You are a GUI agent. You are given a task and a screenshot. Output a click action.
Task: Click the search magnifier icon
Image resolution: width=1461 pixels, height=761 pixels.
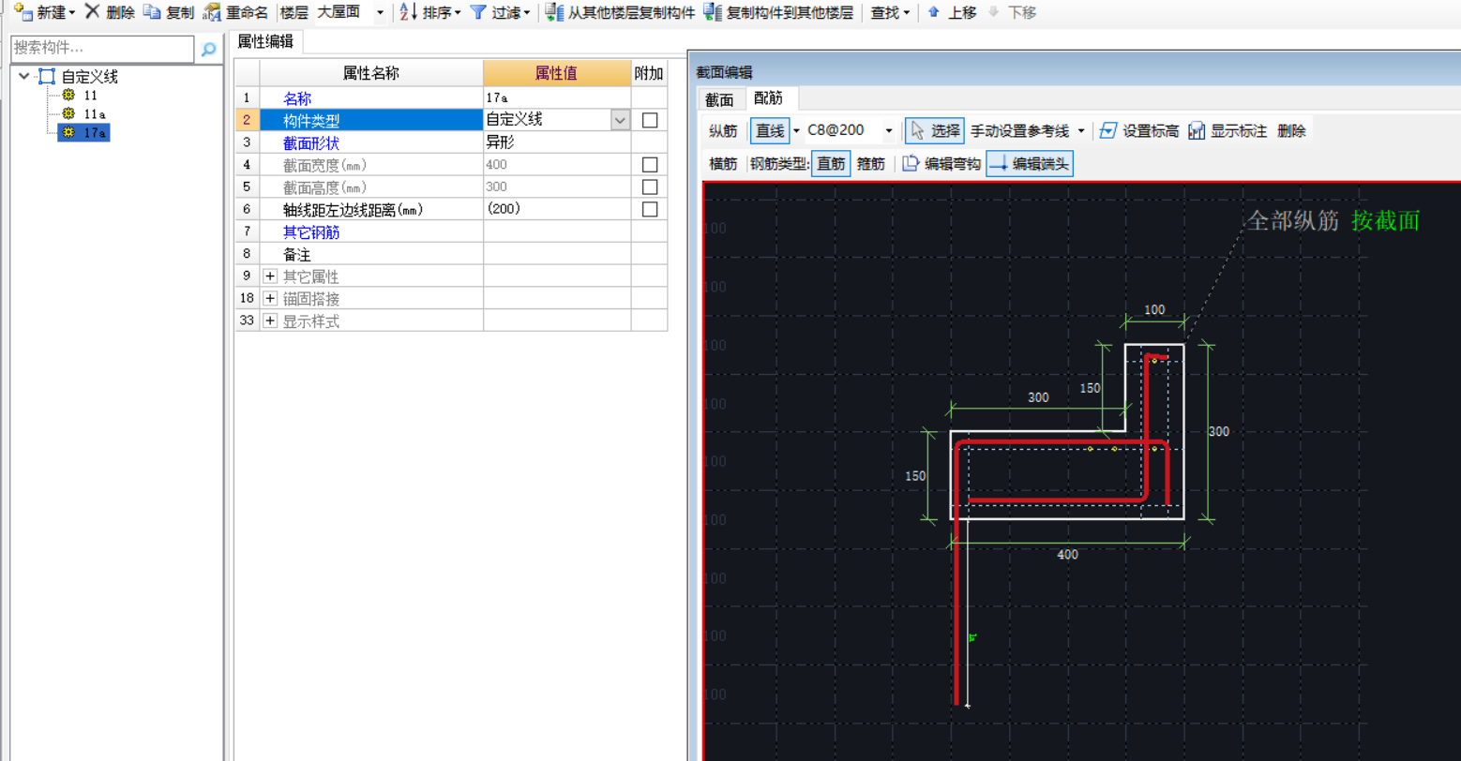tap(208, 49)
